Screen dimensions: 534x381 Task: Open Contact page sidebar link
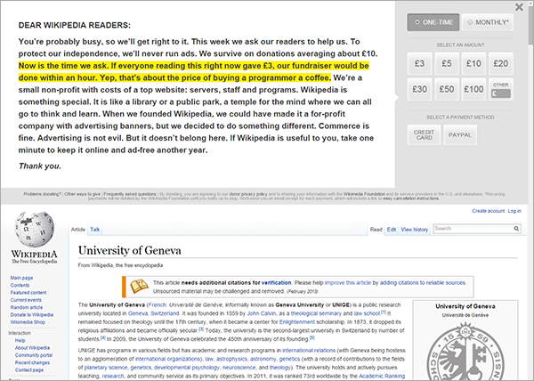pyautogui.click(x=29, y=370)
